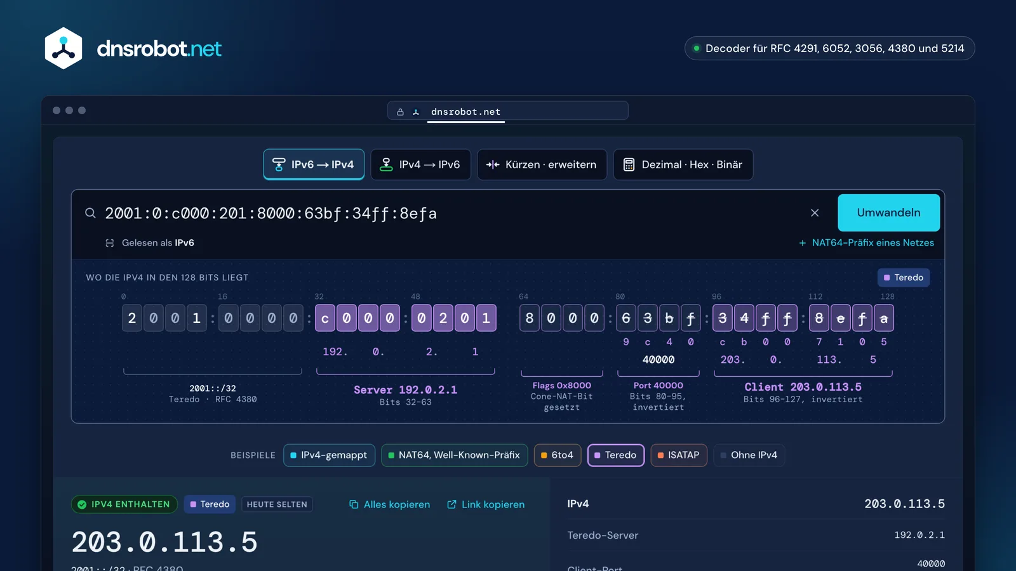Image resolution: width=1016 pixels, height=571 pixels.
Task: Select the 6to4 example chip
Action: click(x=558, y=455)
